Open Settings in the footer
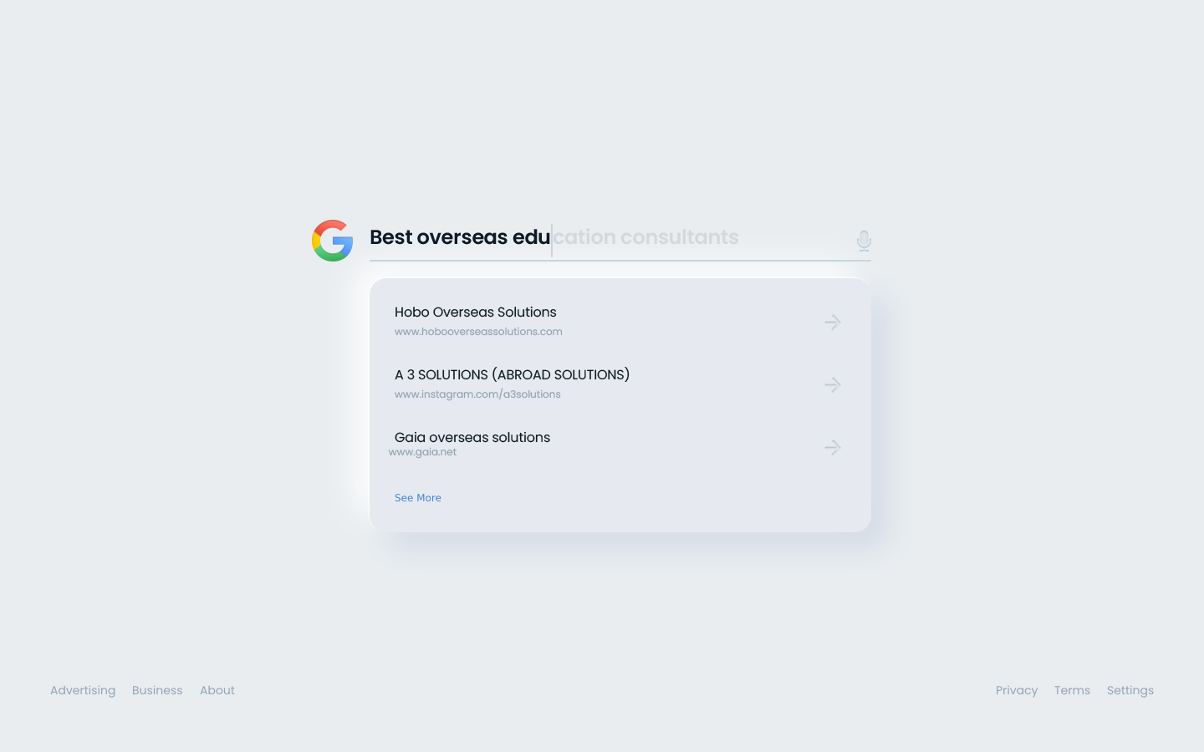 point(1130,690)
